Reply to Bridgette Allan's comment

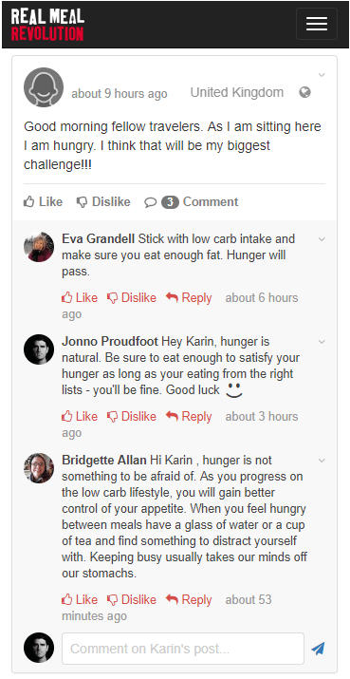point(189,600)
